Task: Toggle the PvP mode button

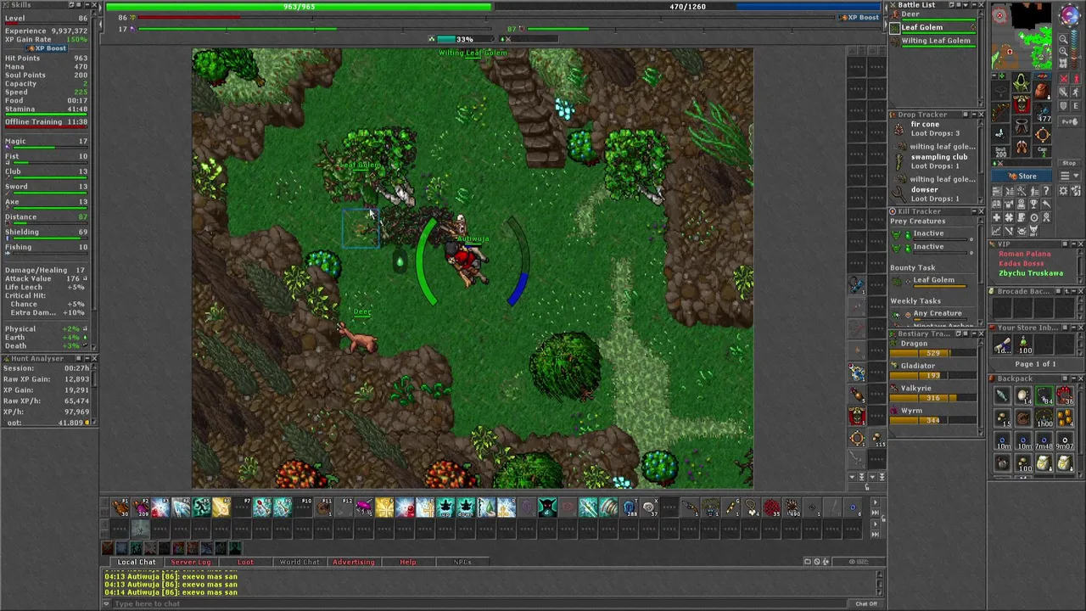Action: click(1069, 121)
